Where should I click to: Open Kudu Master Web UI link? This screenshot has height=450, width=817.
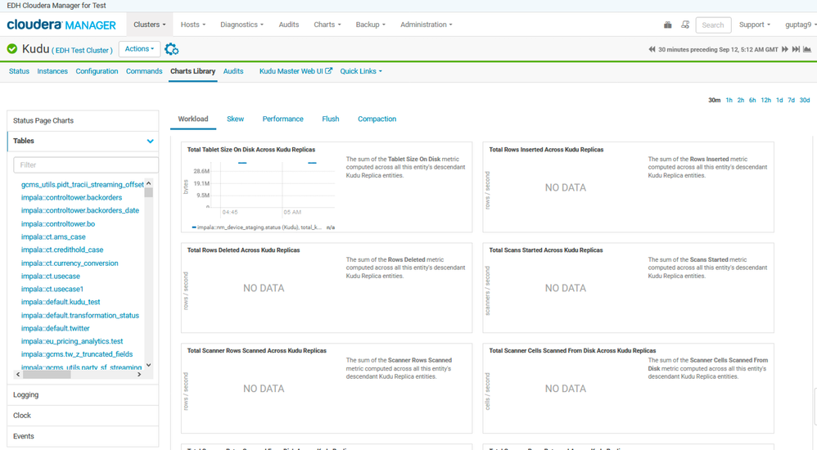(x=291, y=71)
